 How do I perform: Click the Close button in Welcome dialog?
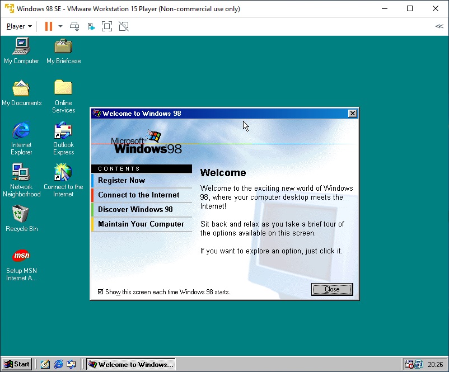click(332, 289)
